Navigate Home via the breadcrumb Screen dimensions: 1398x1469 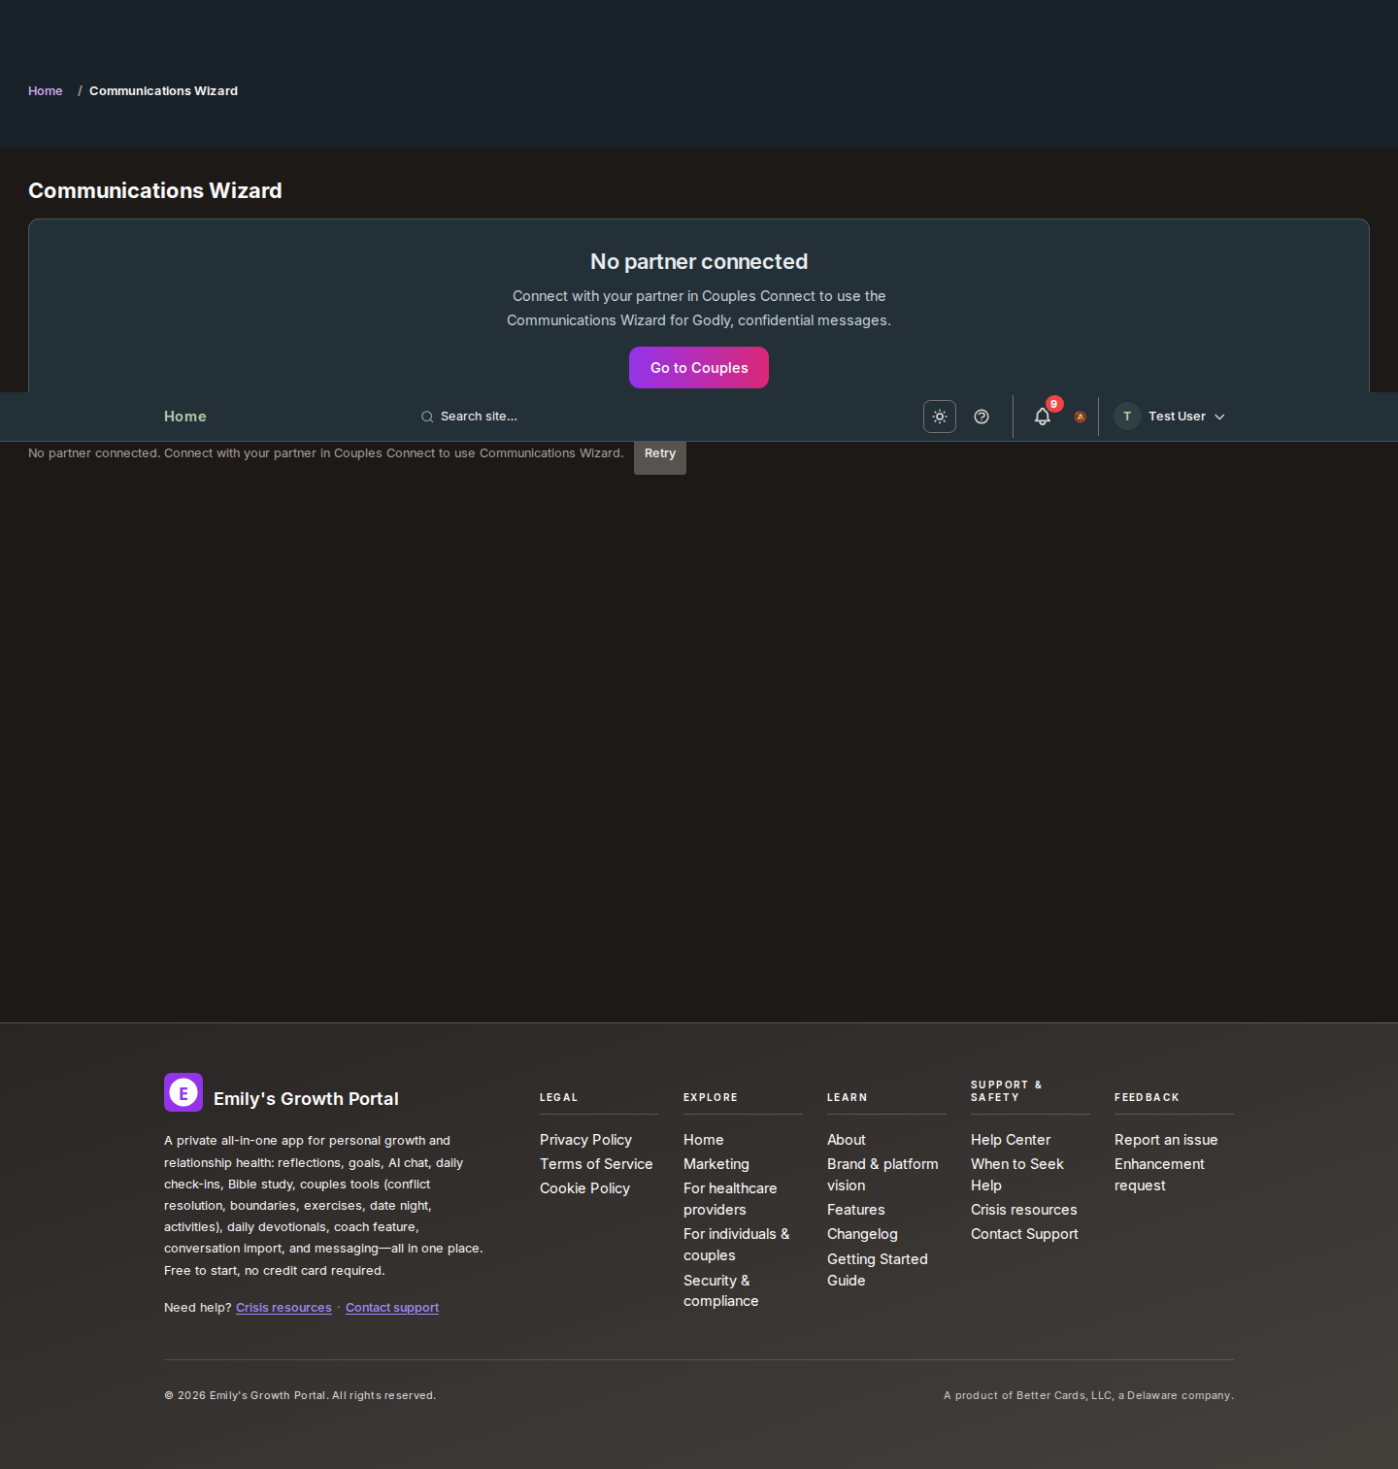45,90
